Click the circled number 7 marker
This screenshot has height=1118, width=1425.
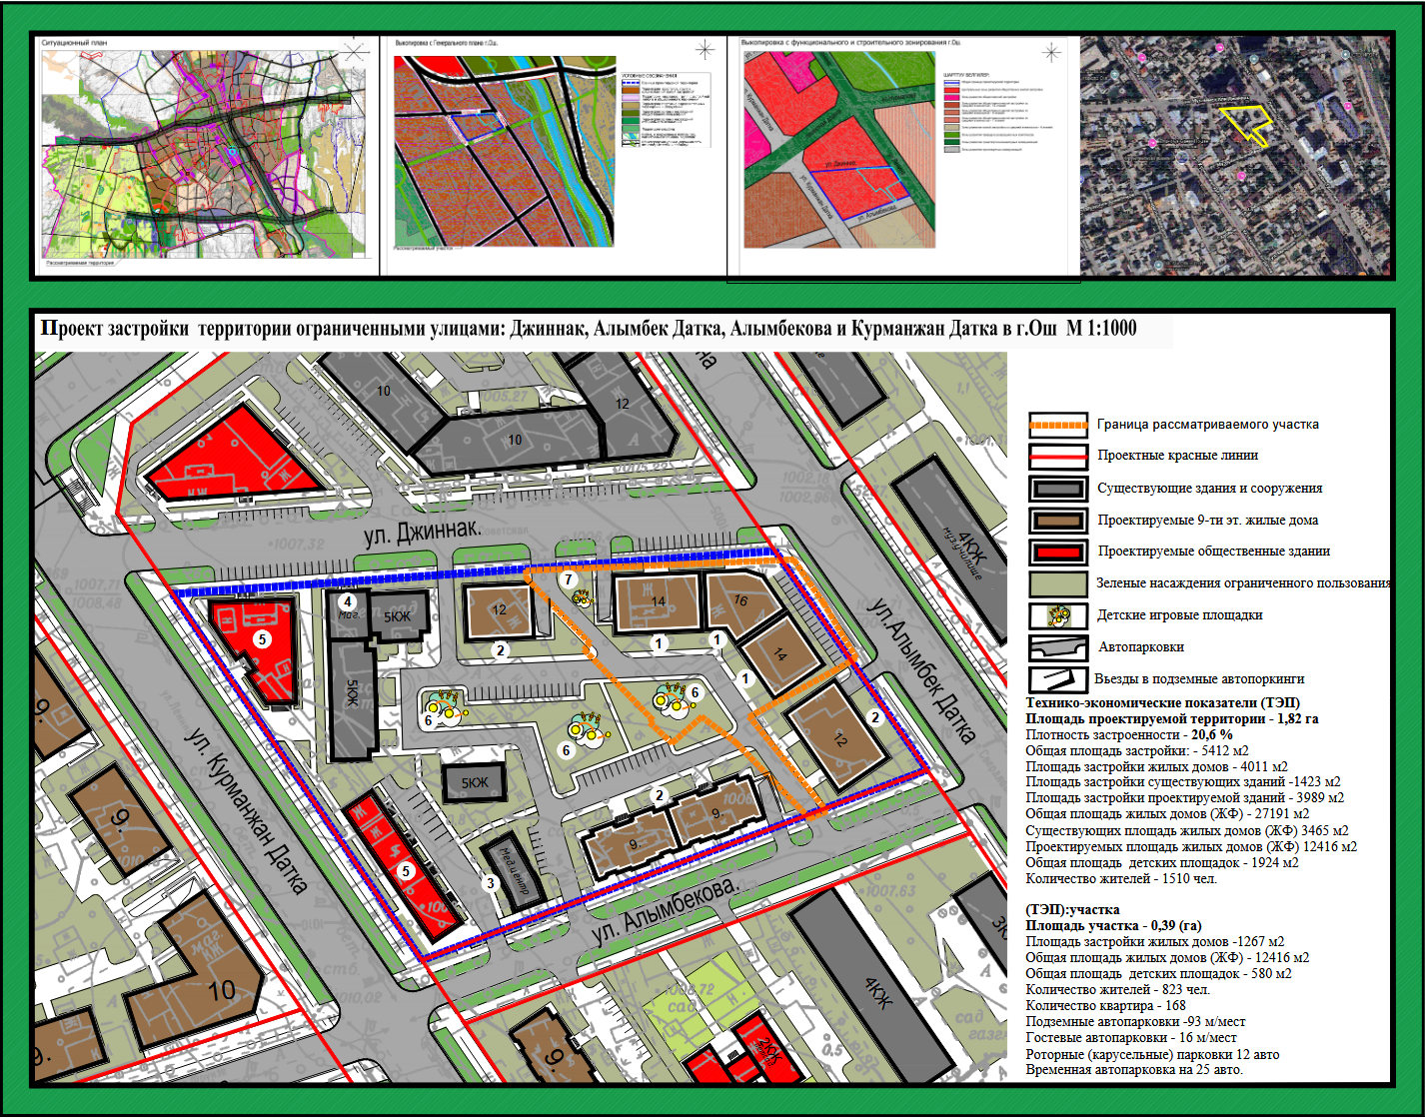[x=569, y=579]
